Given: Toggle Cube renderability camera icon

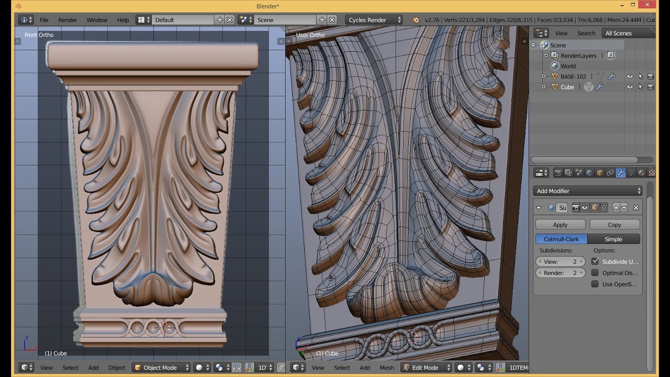Looking at the screenshot, I should pyautogui.click(x=651, y=87).
